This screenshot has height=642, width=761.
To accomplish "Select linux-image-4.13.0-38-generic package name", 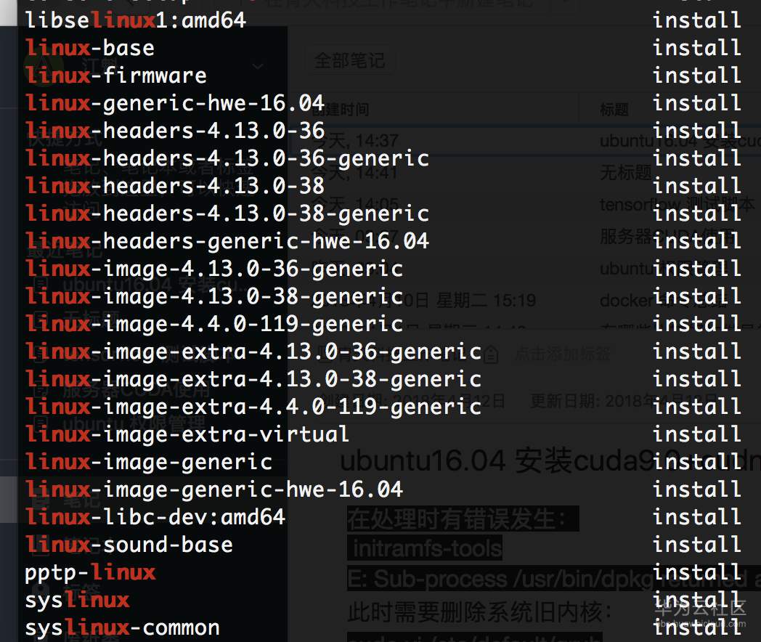I will [214, 297].
